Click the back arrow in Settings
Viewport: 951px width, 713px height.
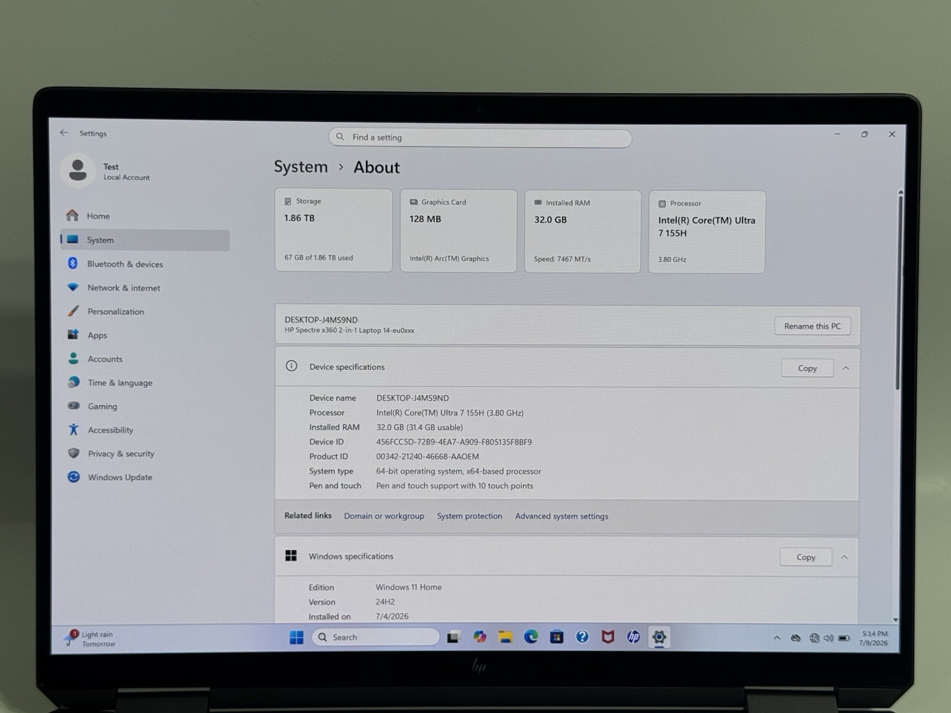64,132
